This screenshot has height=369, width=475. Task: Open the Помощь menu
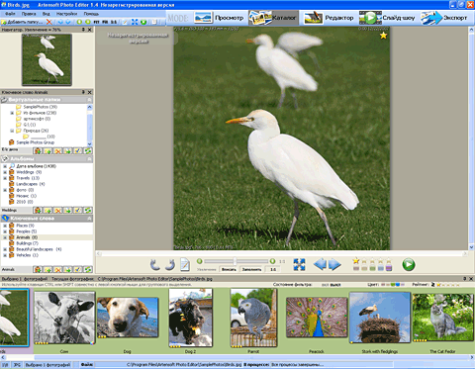91,14
